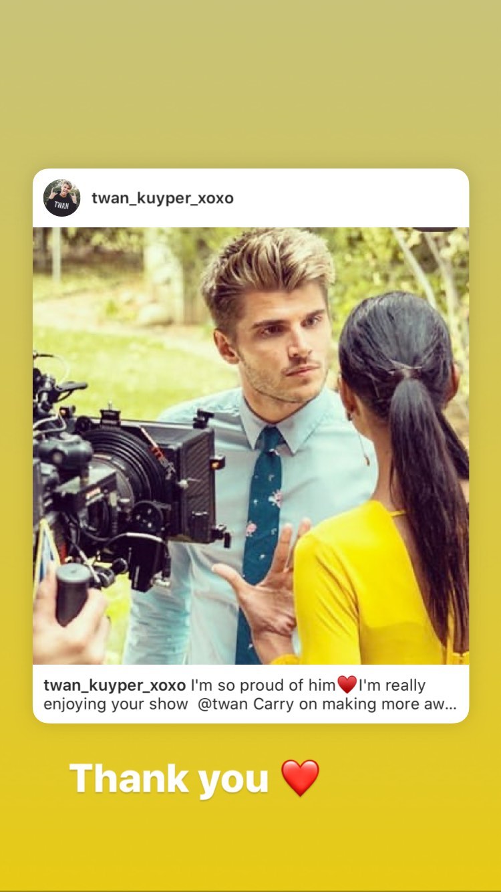The height and width of the screenshot is (892, 501).
Task: Click the bold twan_kuyper_xoxo username in caption
Action: coord(114,685)
